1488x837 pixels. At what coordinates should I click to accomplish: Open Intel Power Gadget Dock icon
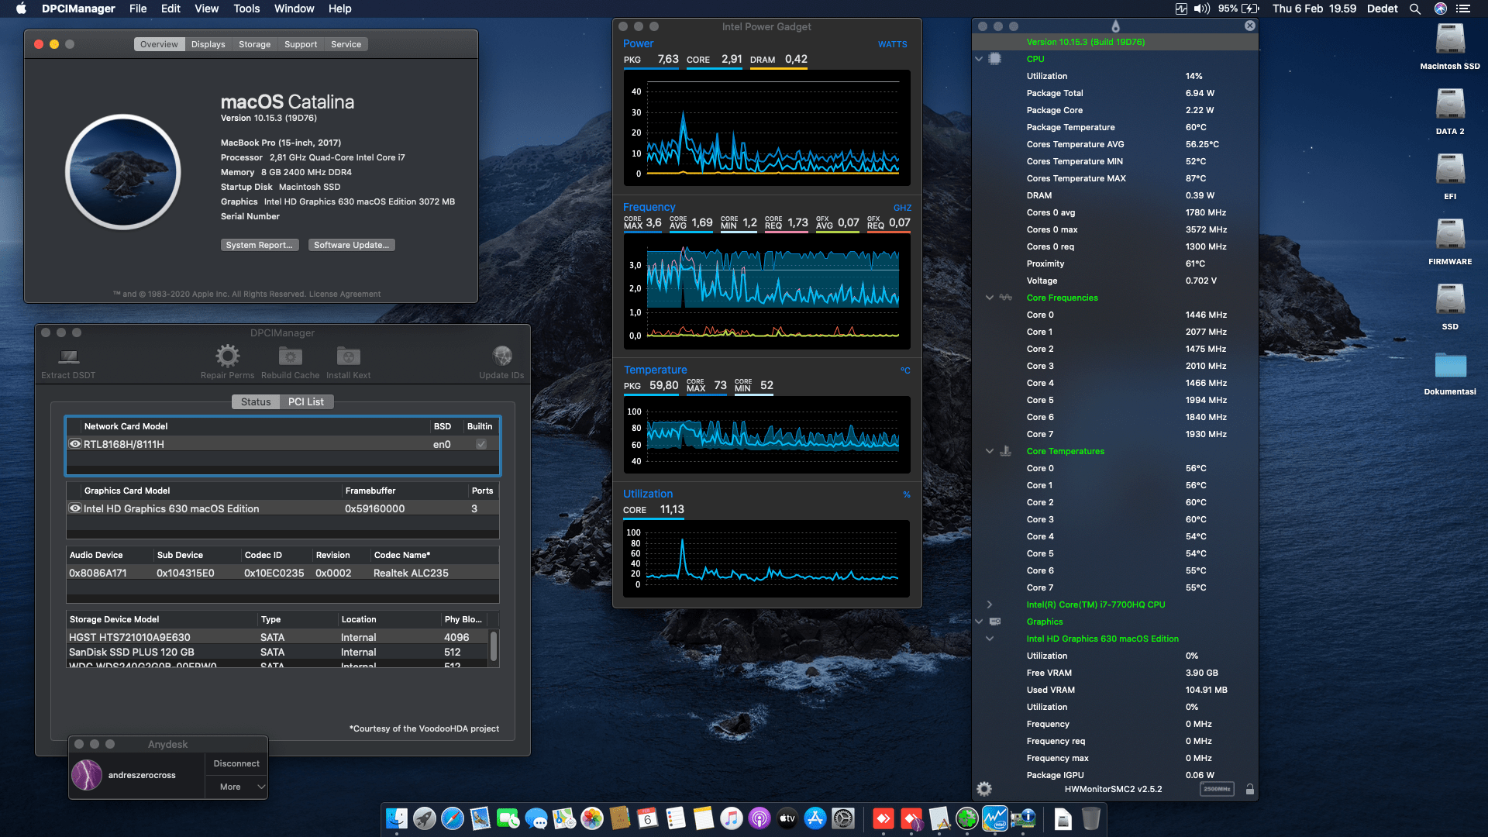click(x=995, y=818)
